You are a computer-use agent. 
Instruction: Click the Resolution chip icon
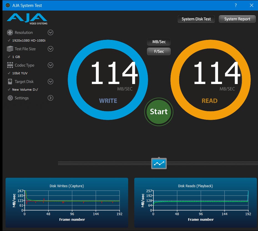[10, 32]
